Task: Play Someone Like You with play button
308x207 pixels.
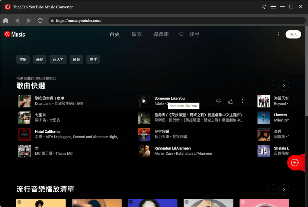Action: point(144,101)
